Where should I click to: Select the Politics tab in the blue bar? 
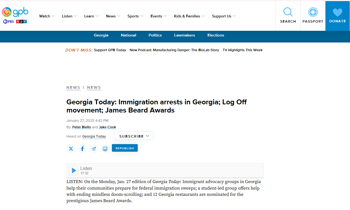[x=155, y=35]
